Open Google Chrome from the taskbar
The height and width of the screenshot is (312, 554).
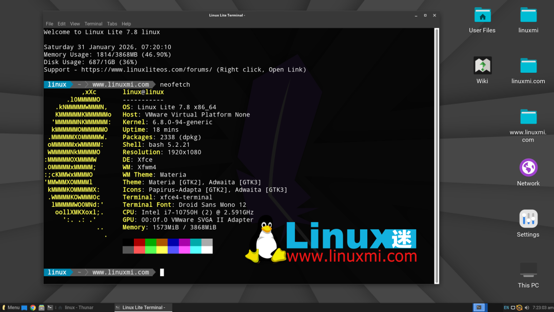(32, 307)
